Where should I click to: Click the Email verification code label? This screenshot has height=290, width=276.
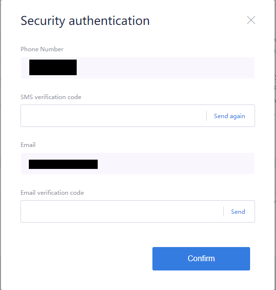click(52, 193)
